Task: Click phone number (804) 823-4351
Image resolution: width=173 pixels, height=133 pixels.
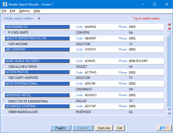Action: pos(138,61)
